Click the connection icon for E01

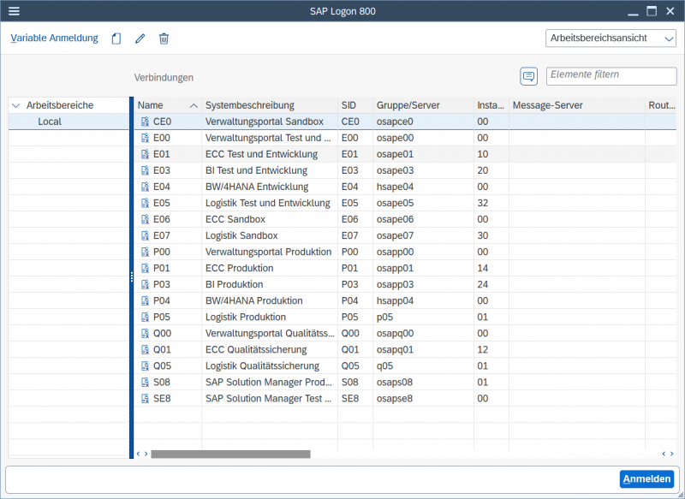145,154
